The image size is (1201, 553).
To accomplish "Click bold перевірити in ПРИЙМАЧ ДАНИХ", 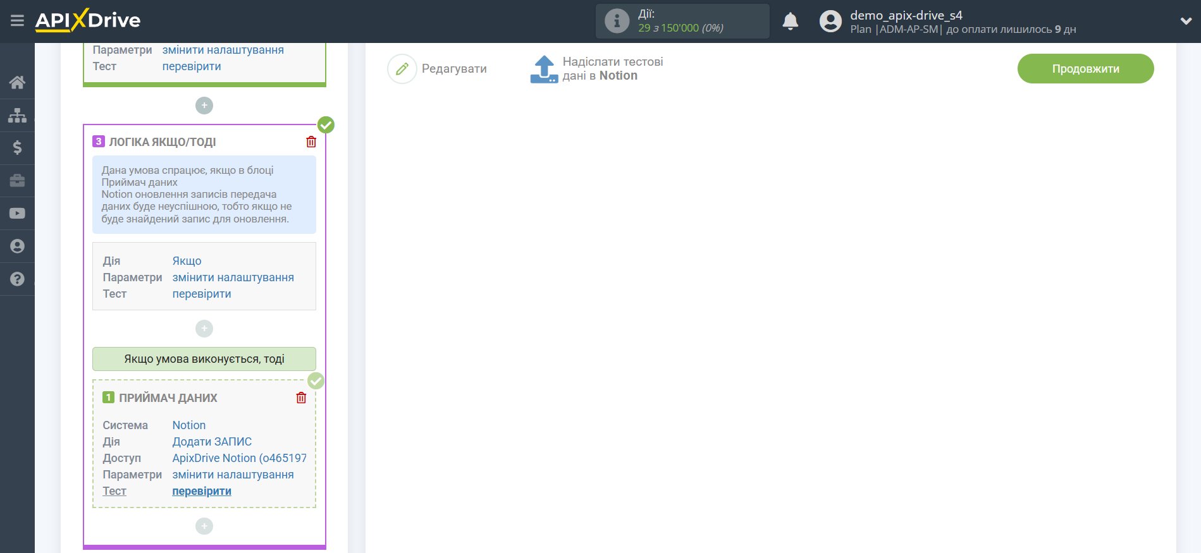I will pos(202,491).
